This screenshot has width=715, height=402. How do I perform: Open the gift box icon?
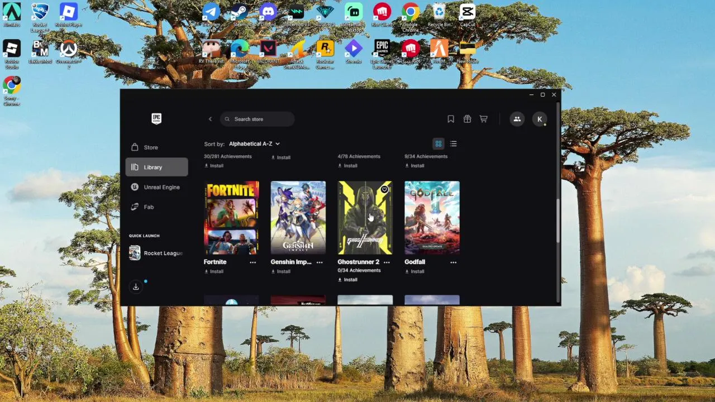(467, 119)
